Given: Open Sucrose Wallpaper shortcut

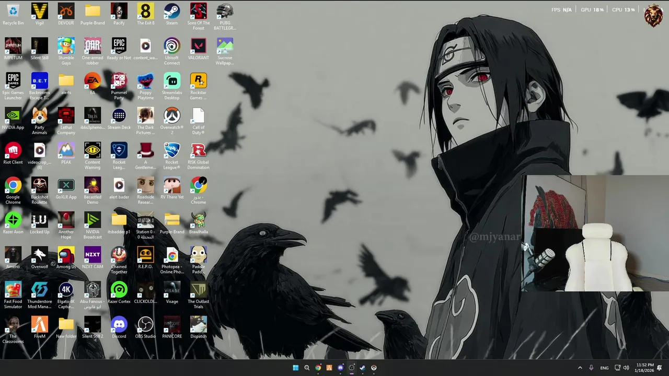Looking at the screenshot, I should pos(225,52).
